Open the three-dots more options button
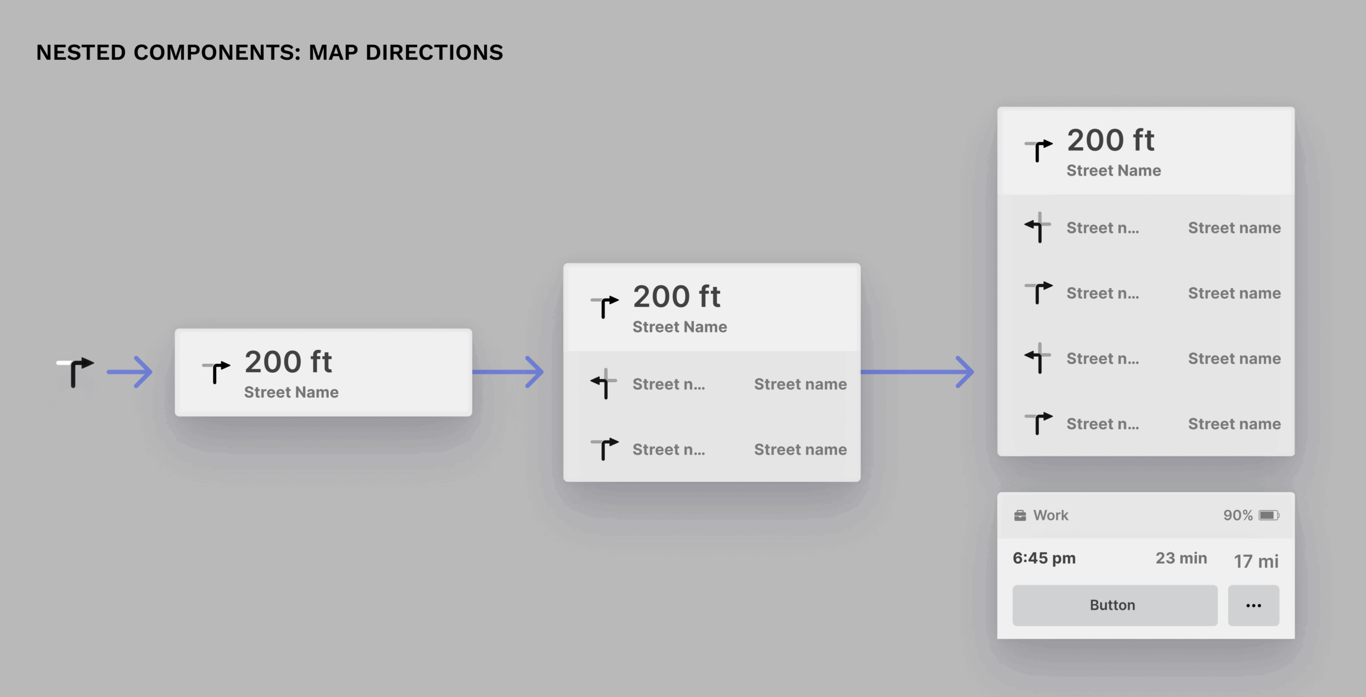The height and width of the screenshot is (697, 1366). tap(1253, 605)
